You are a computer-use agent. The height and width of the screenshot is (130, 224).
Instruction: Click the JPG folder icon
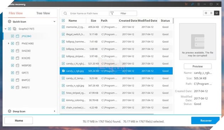tap(17, 36)
